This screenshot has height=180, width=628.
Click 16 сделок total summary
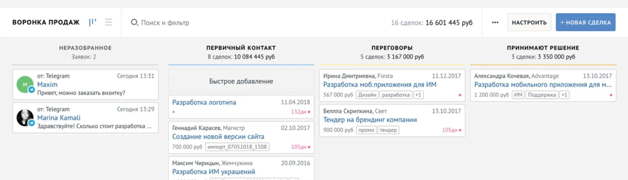tap(431, 23)
